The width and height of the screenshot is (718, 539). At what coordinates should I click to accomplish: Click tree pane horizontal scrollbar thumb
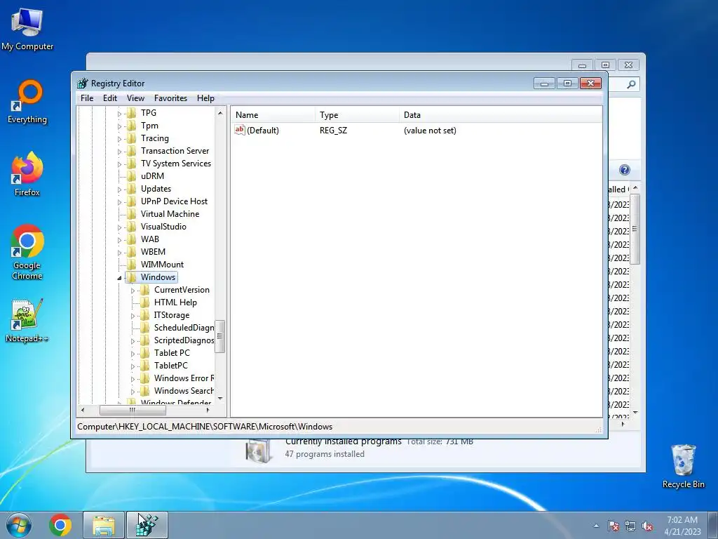click(133, 410)
